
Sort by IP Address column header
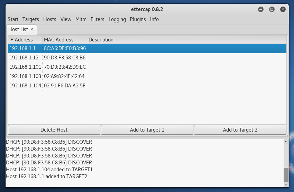pyautogui.click(x=25, y=40)
